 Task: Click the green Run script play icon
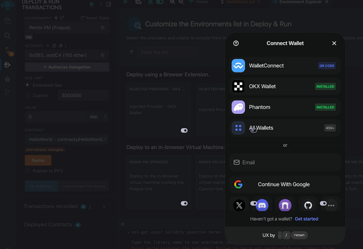tap(126, 2)
